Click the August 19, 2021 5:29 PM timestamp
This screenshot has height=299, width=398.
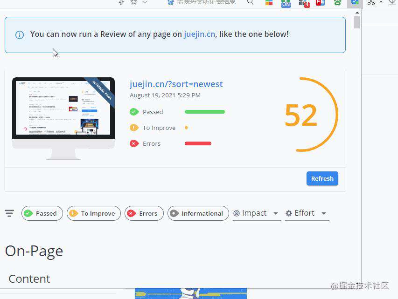point(165,95)
